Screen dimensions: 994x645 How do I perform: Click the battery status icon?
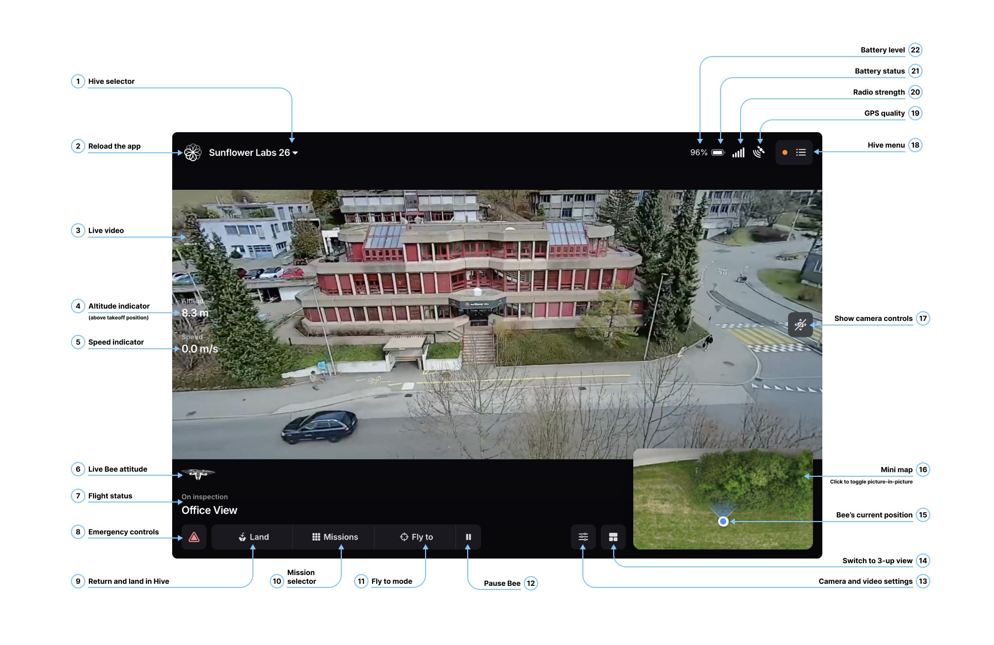[x=718, y=153]
